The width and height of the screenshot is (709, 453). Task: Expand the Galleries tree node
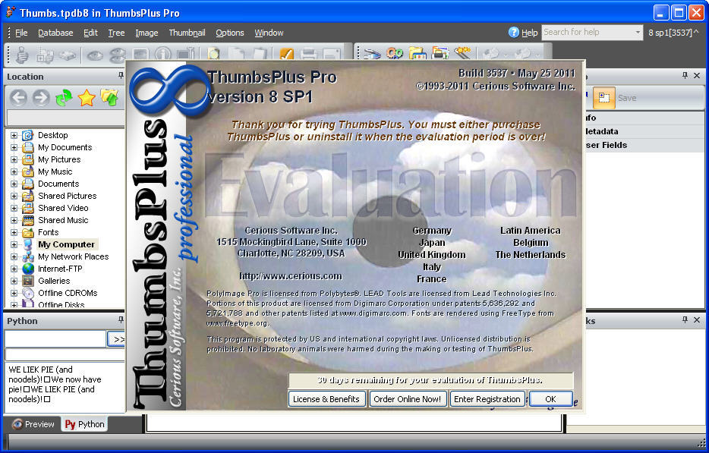tap(14, 281)
